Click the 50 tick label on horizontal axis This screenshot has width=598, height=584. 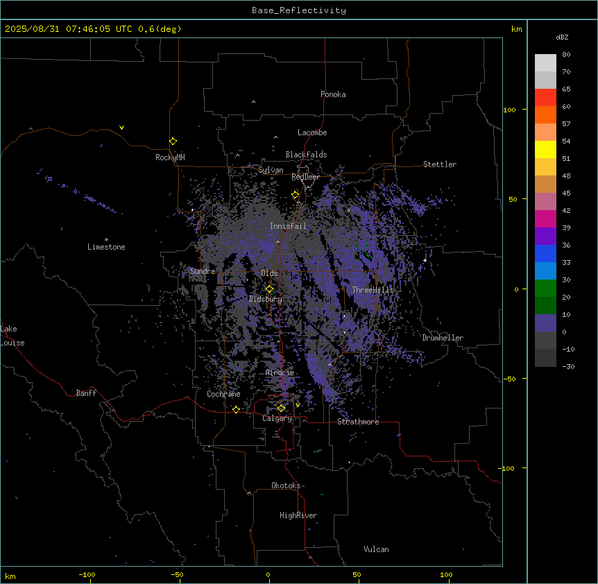[x=357, y=574]
